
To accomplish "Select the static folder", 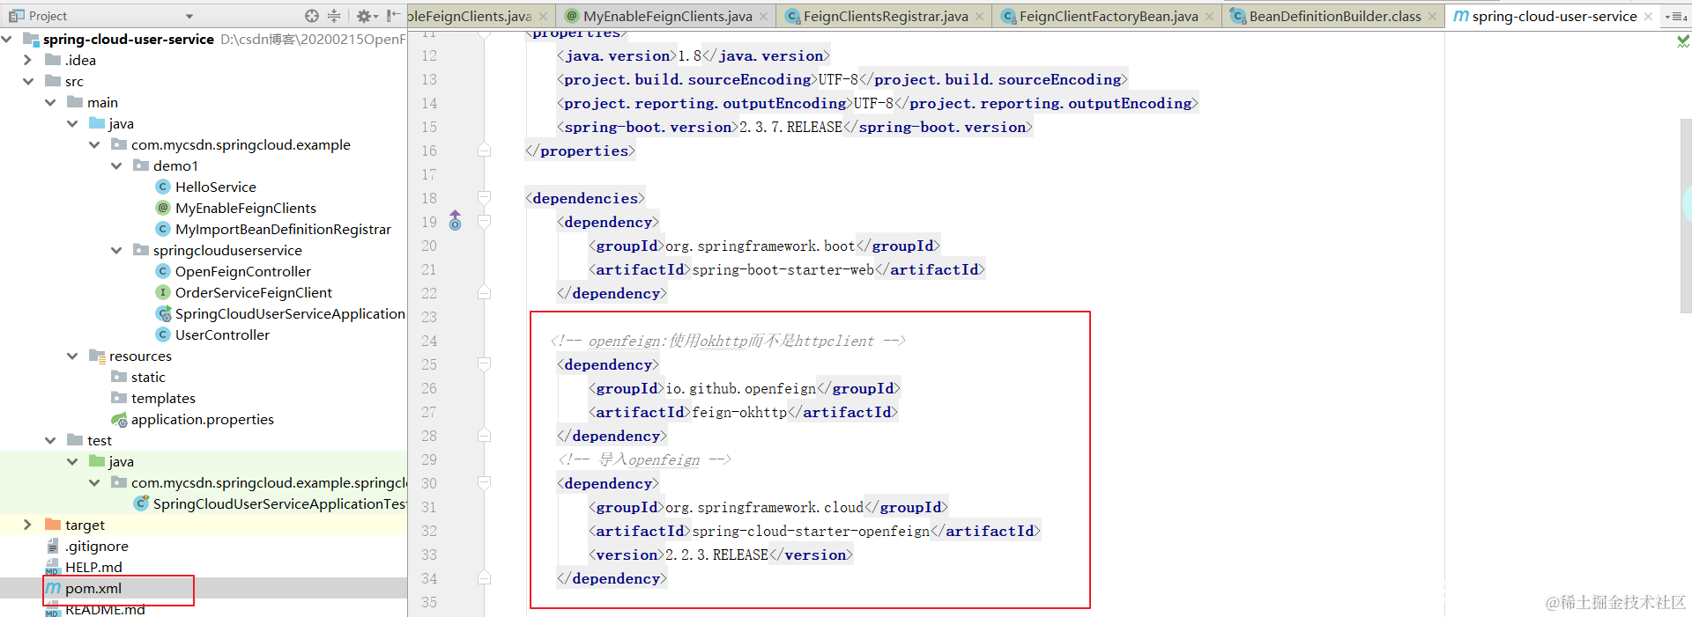I will pos(148,377).
